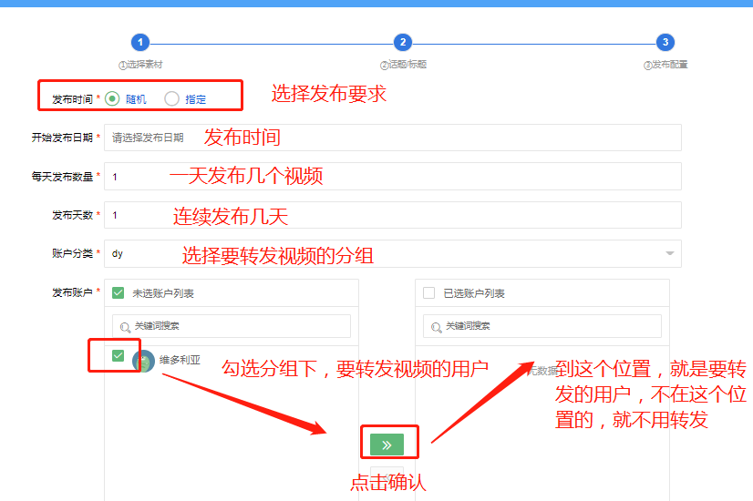Uncheck the checkbox next to 维多利亚
The width and height of the screenshot is (753, 501).
(x=118, y=355)
